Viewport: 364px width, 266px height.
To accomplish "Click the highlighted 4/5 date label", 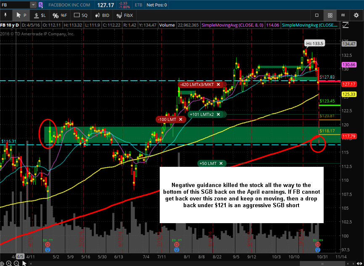I will point(20,256).
